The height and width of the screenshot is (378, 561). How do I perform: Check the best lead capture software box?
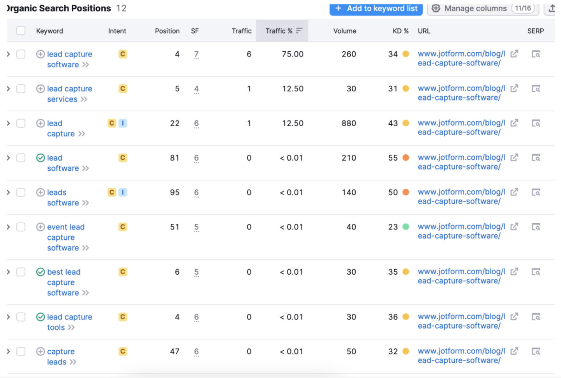21,272
